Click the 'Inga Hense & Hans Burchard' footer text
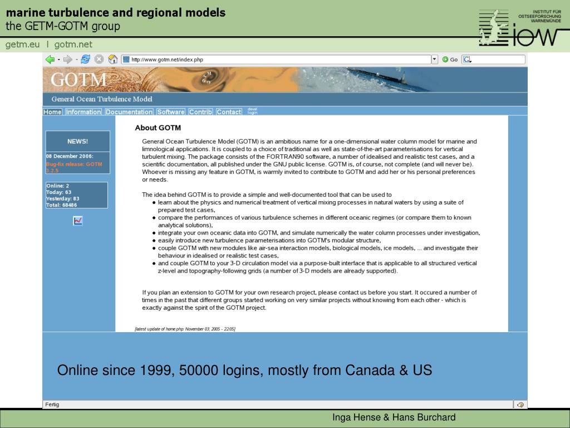This screenshot has width=570, height=428. coord(394,417)
